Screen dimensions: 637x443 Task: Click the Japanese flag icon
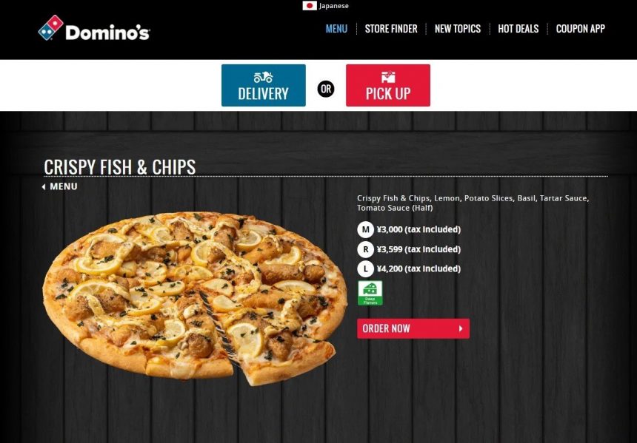tap(310, 6)
